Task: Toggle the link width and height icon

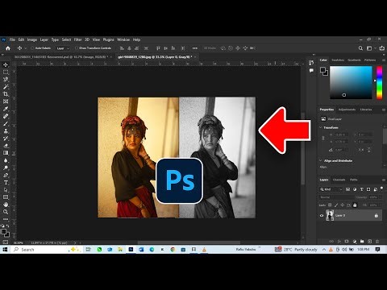Action: point(323,138)
